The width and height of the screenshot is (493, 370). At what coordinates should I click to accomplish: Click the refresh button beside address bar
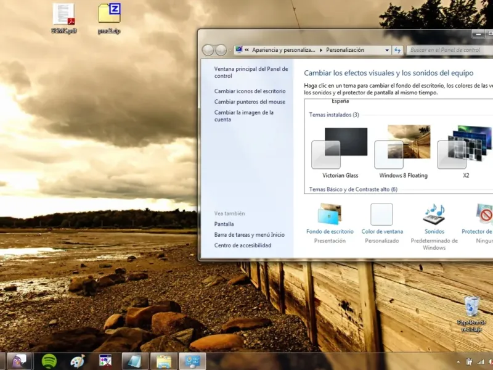(397, 50)
